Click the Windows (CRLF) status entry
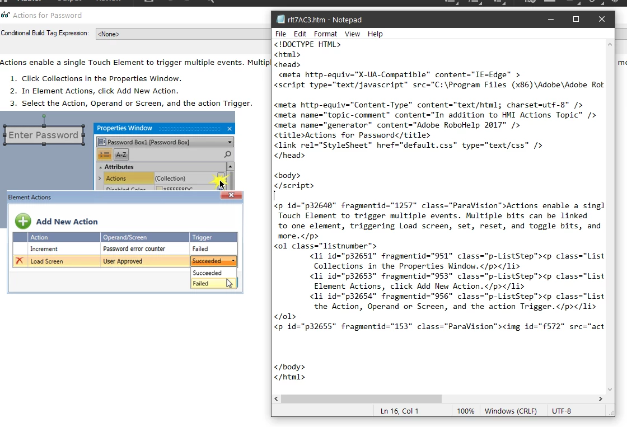This screenshot has width=627, height=427. pos(511,411)
